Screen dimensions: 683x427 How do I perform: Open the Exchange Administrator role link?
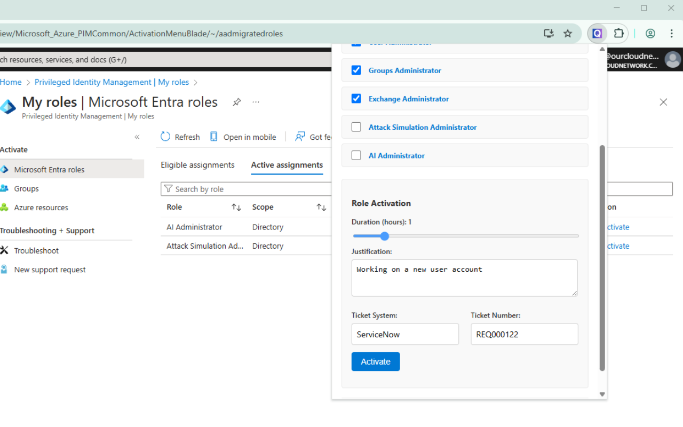409,99
